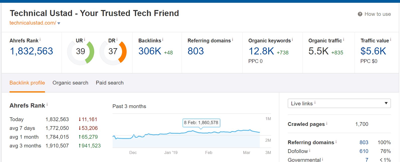
Task: Click the Dofollow count 610
Action: 364,151
